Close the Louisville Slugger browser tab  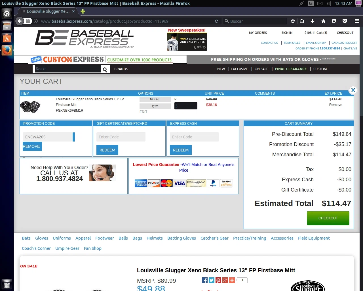pyautogui.click(x=73, y=11)
